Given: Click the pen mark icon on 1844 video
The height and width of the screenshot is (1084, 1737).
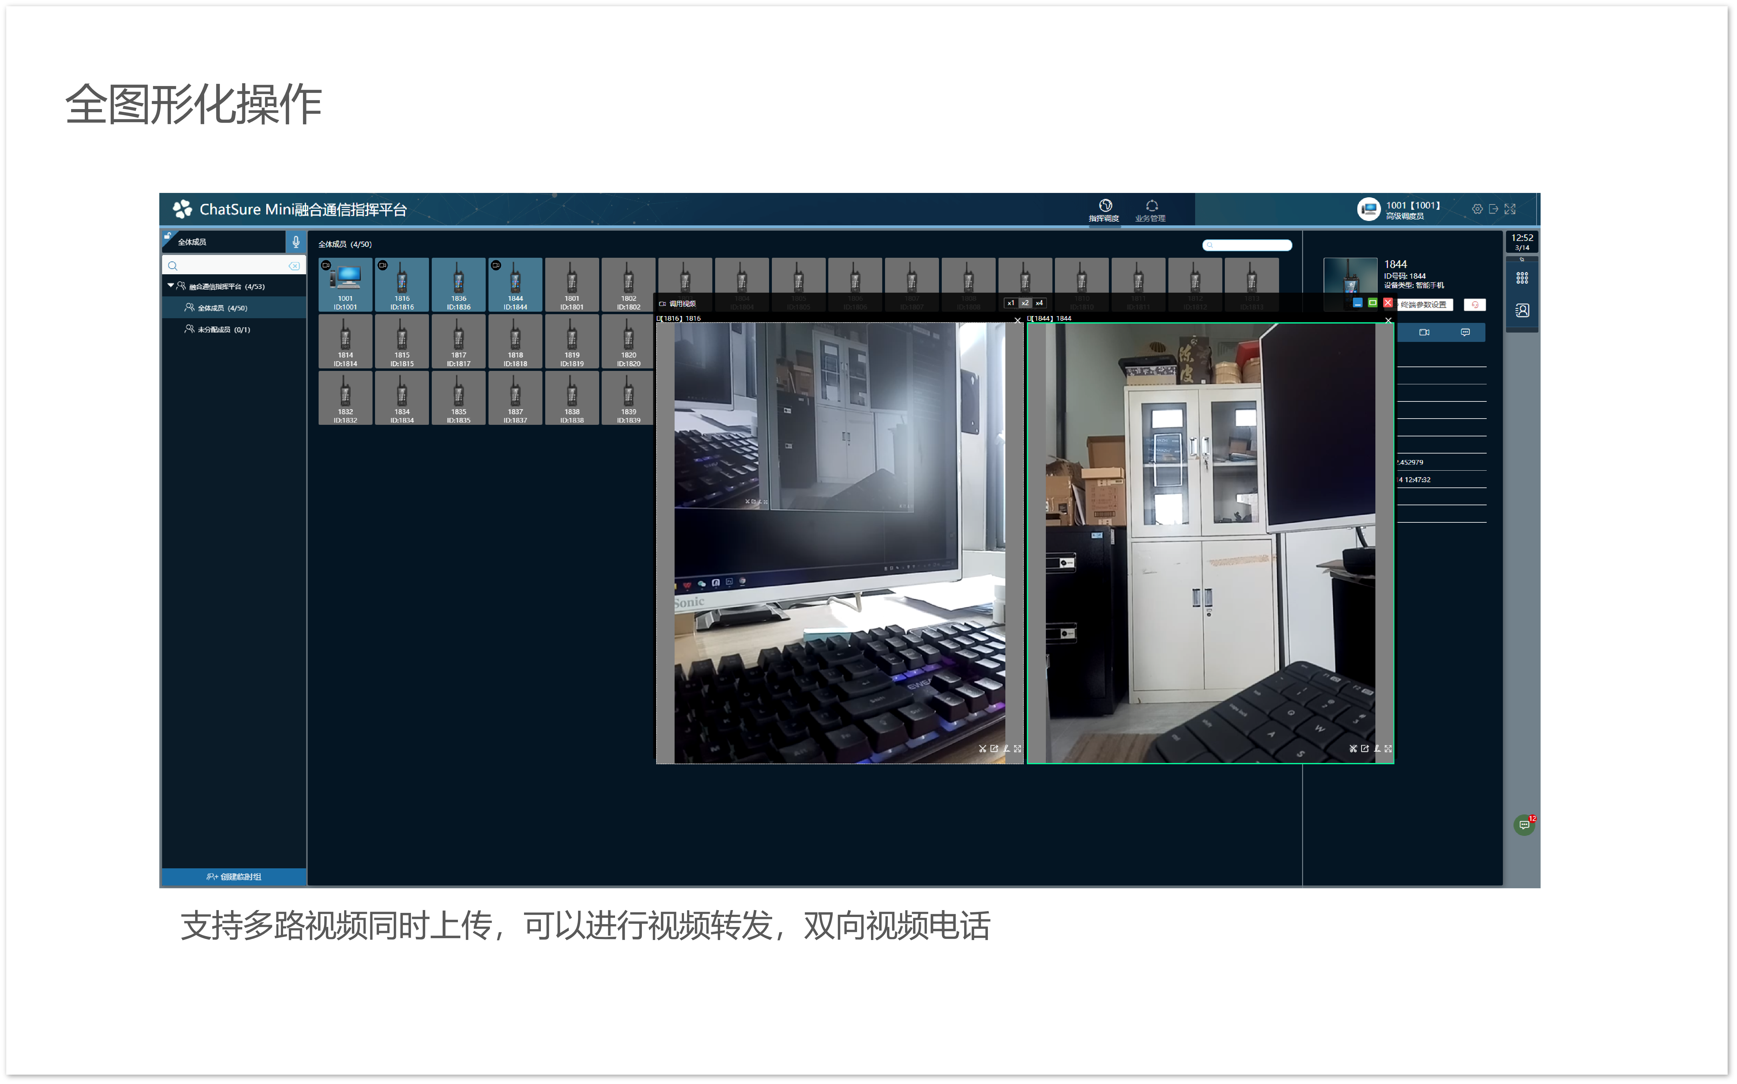Looking at the screenshot, I should click(1377, 748).
